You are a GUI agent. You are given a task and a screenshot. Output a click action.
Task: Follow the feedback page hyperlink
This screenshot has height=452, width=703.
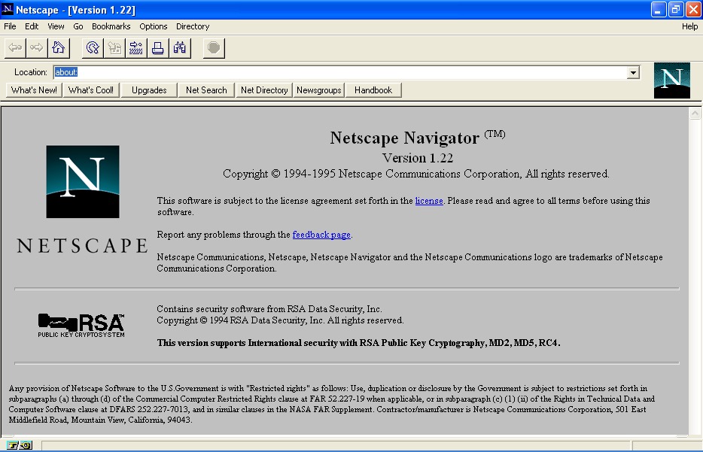321,235
